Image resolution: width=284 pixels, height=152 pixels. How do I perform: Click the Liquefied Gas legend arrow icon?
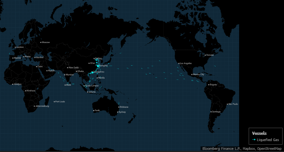coord(254,140)
